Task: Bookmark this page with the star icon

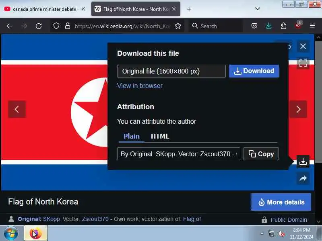Action: click(178, 26)
